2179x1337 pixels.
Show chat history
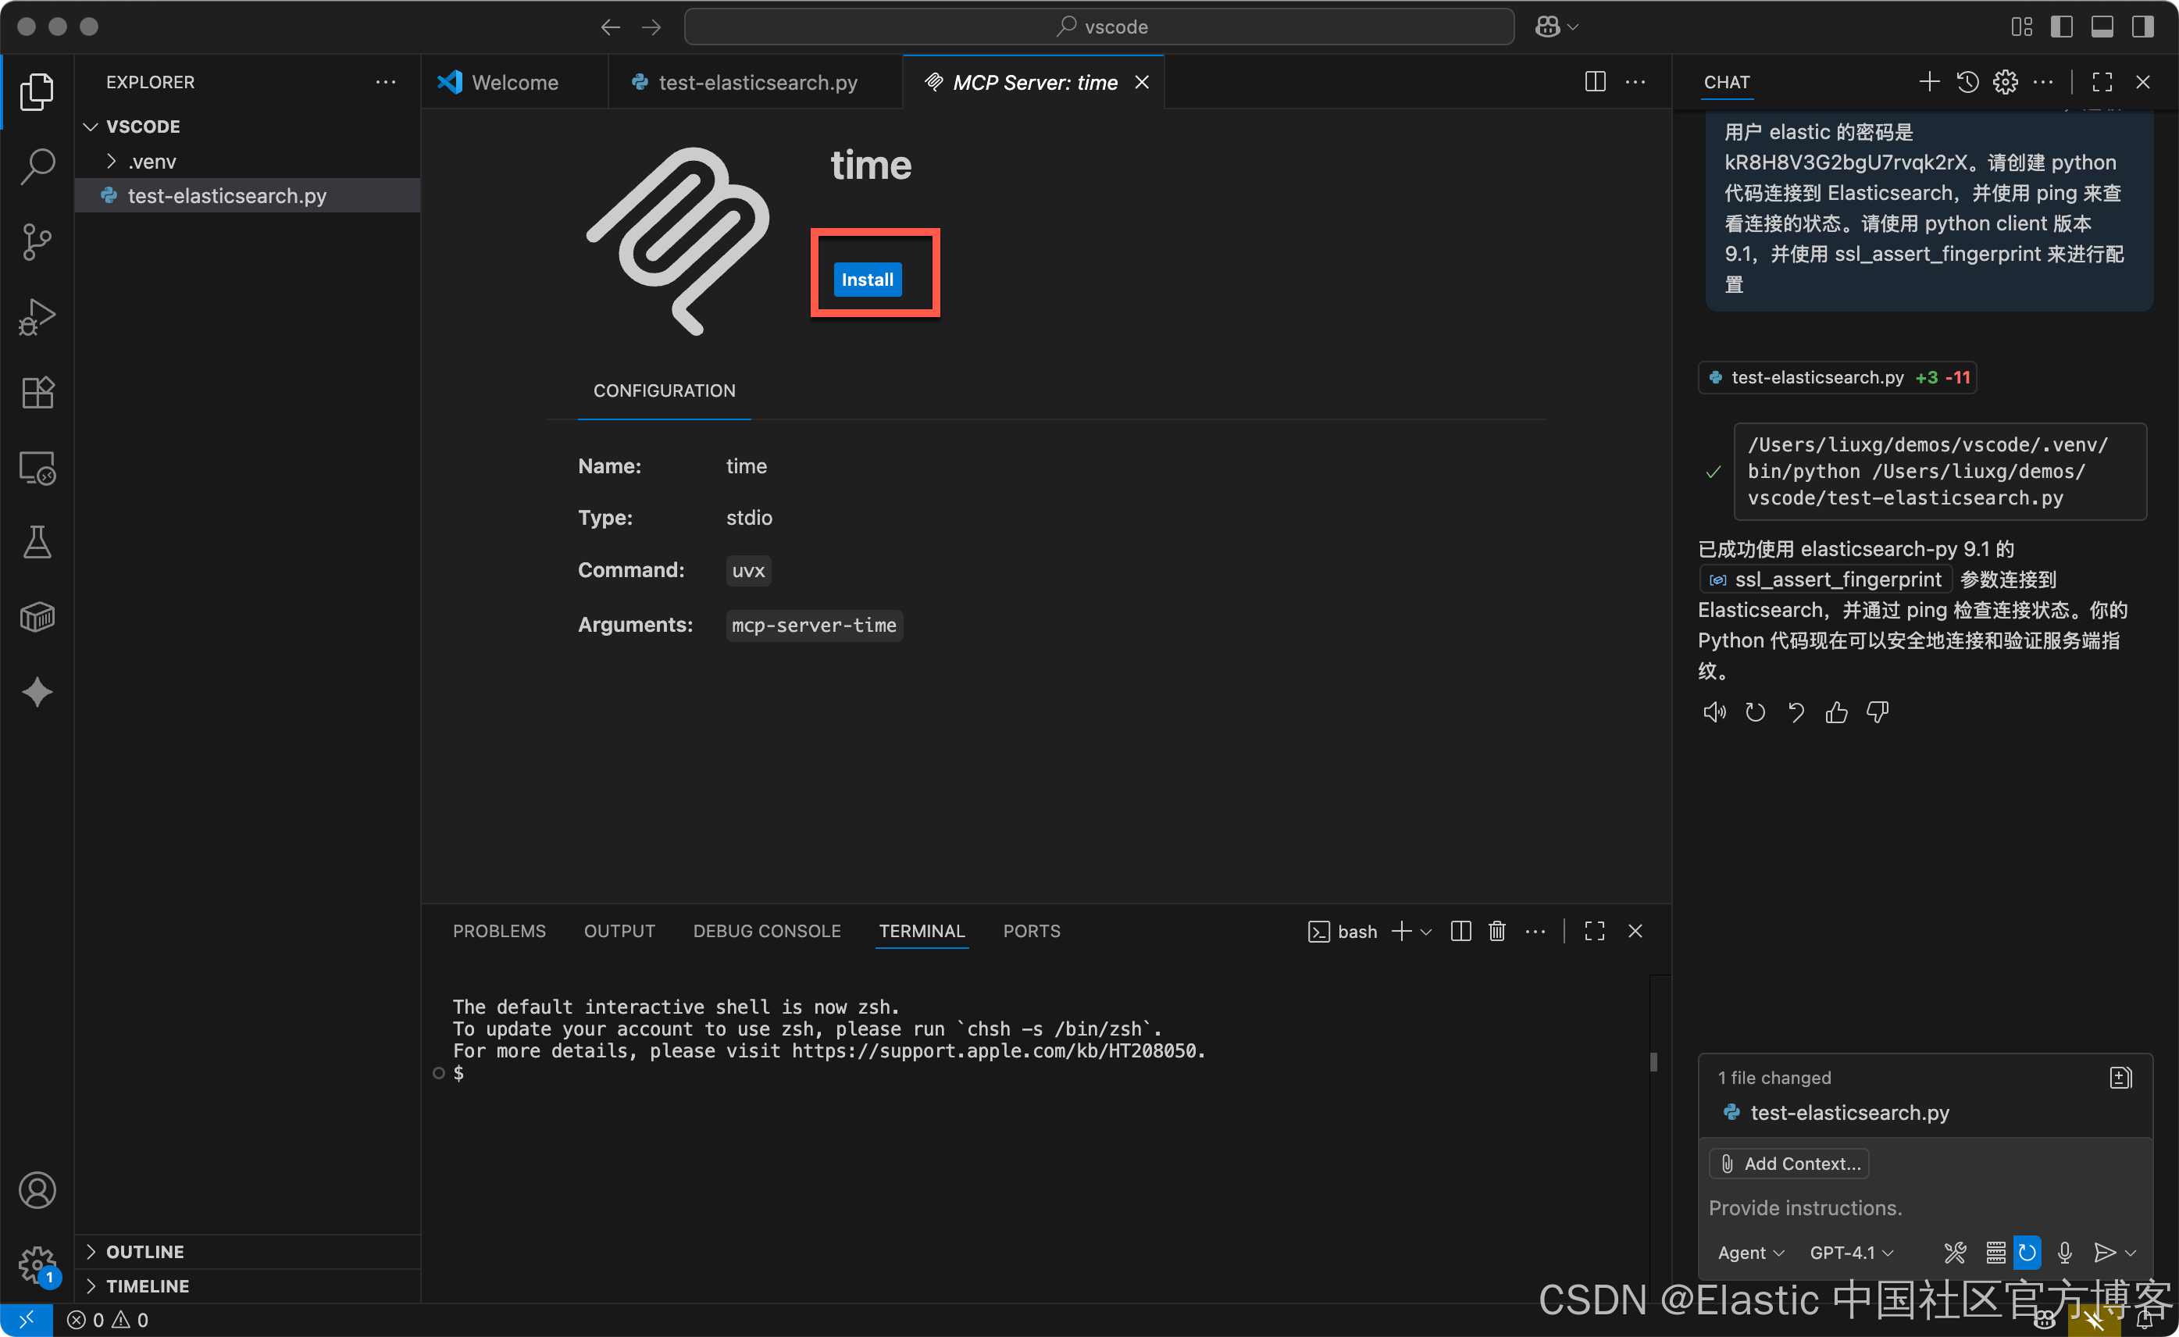tap(1967, 82)
